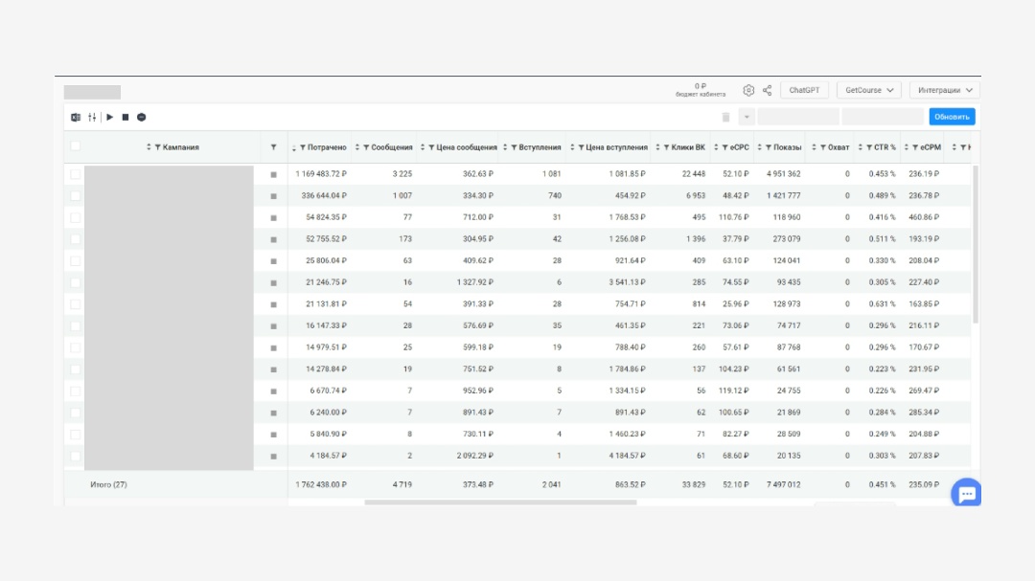Open cabinet settings gear icon

click(748, 90)
